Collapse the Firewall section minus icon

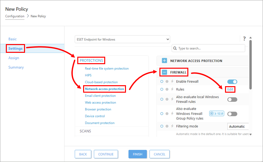[x=164, y=72]
